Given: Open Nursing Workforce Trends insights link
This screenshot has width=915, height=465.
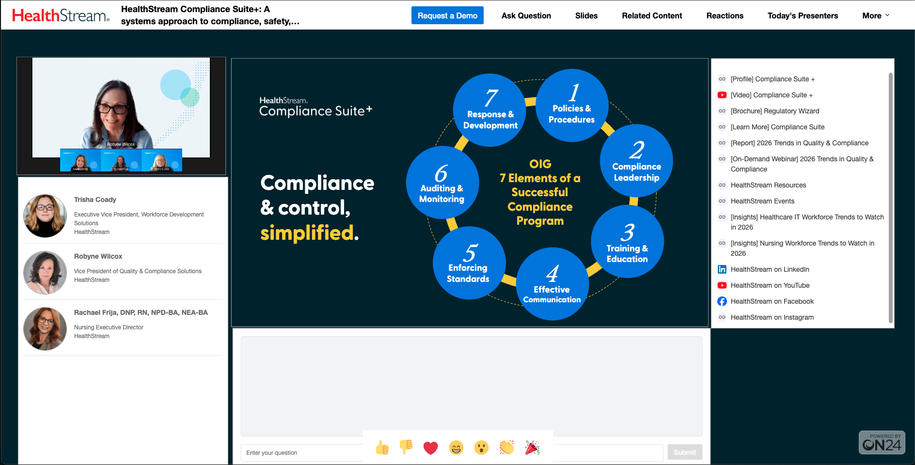Looking at the screenshot, I should 802,248.
